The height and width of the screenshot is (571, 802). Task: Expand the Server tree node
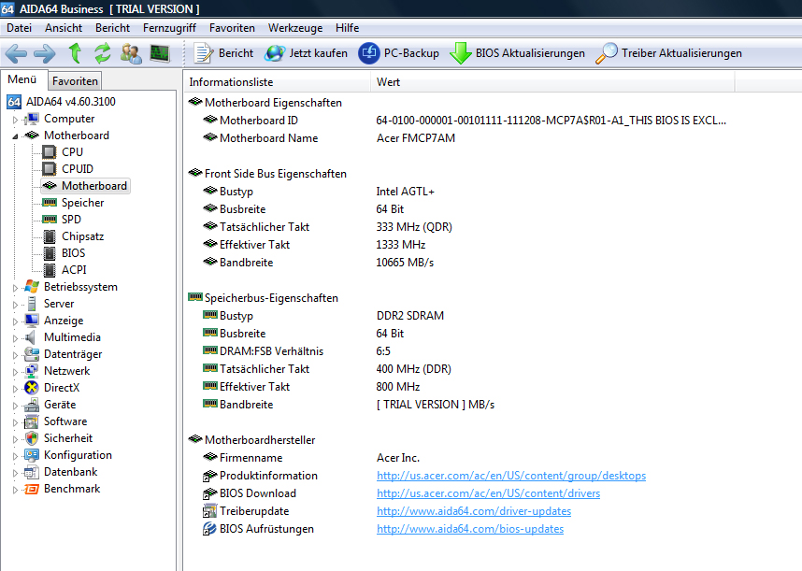[15, 305]
